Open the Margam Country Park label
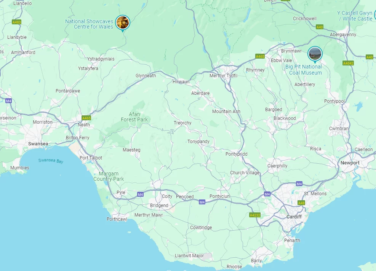Screen dimensions: 376x271 pos(109,176)
